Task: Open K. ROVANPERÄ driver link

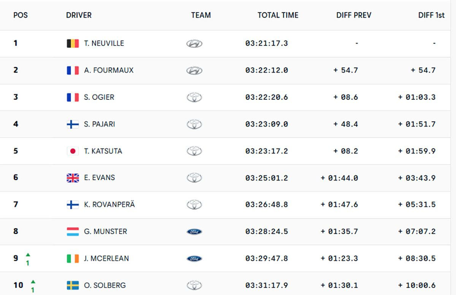Action: tap(109, 205)
